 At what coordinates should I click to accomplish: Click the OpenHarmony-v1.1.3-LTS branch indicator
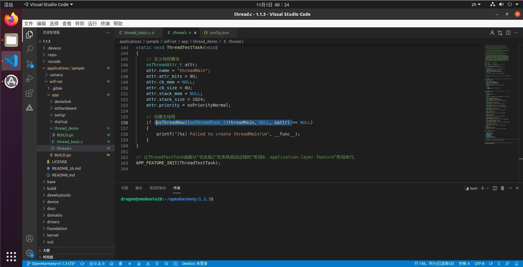[51, 264]
